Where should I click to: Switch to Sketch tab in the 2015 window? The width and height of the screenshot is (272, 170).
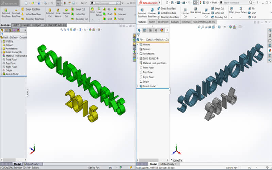[16, 25]
